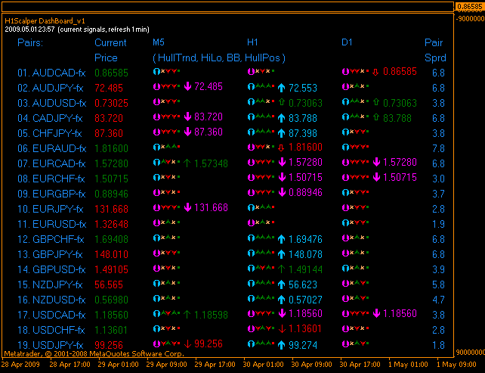
Task: Click the Pairs: column header
Action: tap(30, 42)
